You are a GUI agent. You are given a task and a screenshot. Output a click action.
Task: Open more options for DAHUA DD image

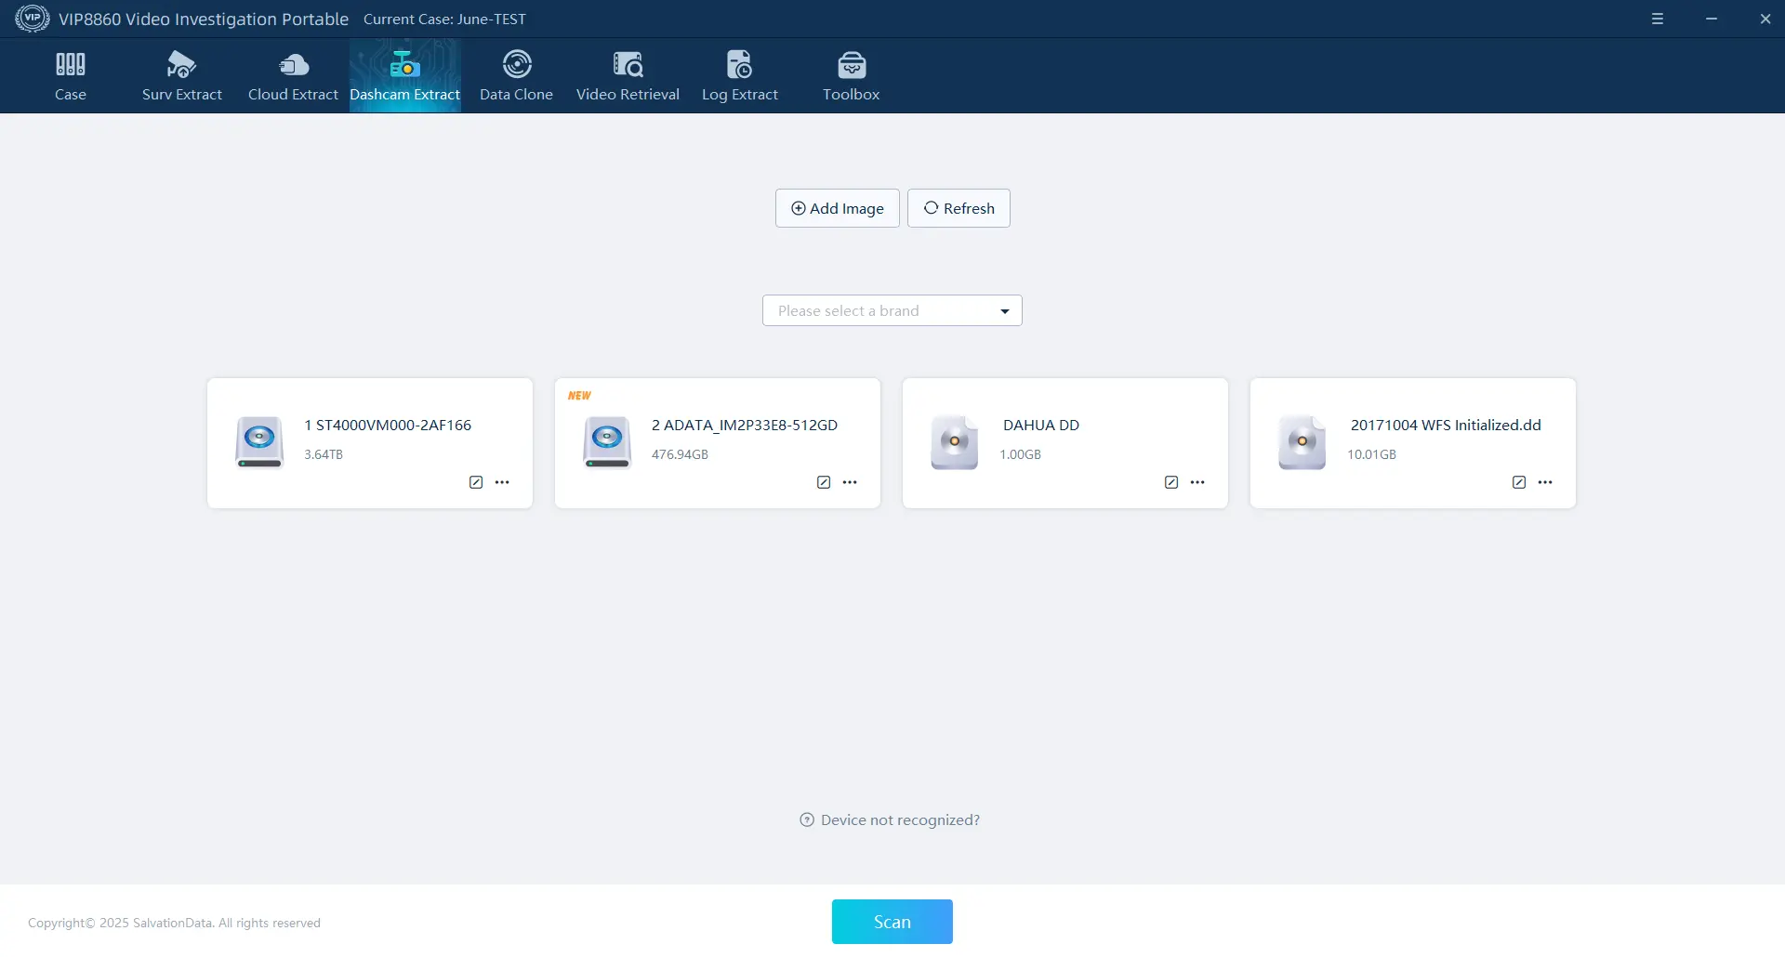1197,482
